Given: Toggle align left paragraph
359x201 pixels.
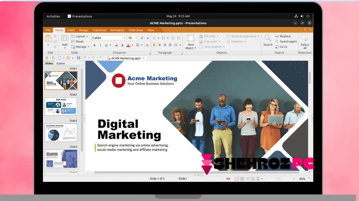Looking at the screenshot, I should coord(154,45).
